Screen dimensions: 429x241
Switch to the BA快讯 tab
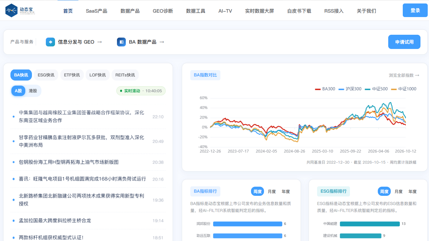pyautogui.click(x=21, y=75)
